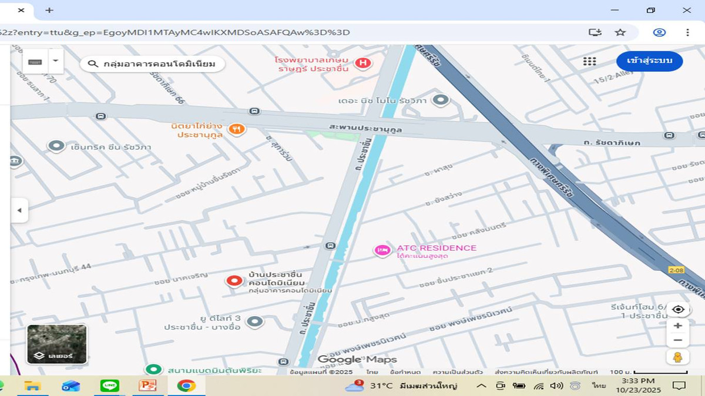Viewport: 705px width, 396px height.
Task: Select the orange restaurant marker icon
Action: (236, 129)
